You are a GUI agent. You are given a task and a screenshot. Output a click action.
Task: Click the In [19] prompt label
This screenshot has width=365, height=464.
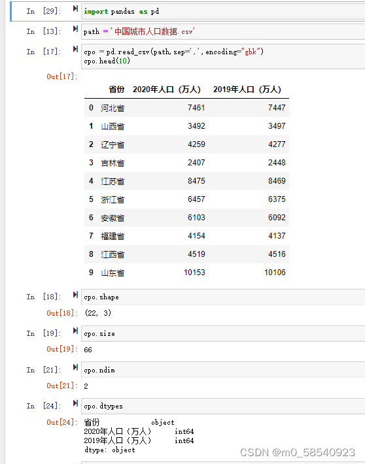click(44, 333)
